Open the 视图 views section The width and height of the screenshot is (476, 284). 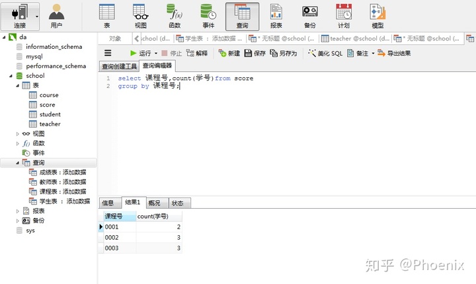coord(141,17)
